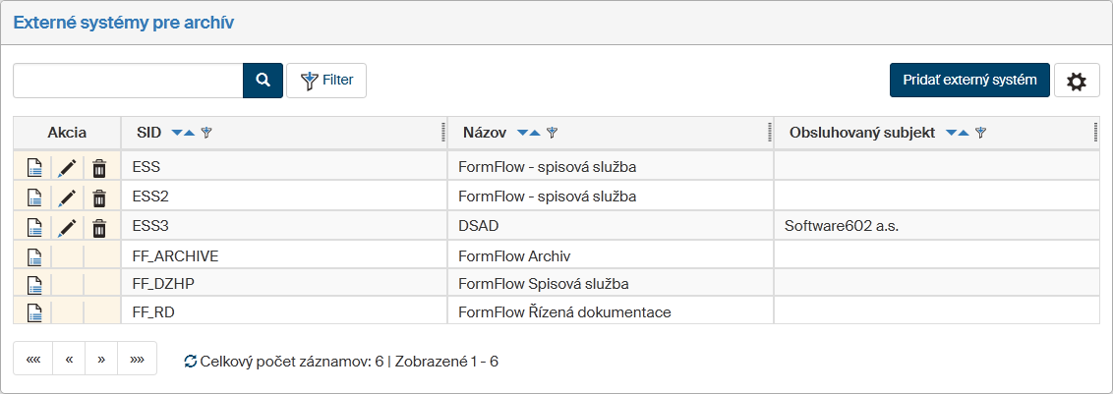The height and width of the screenshot is (394, 1113).
Task: Open detail document icon for ESS row
Action: point(33,168)
